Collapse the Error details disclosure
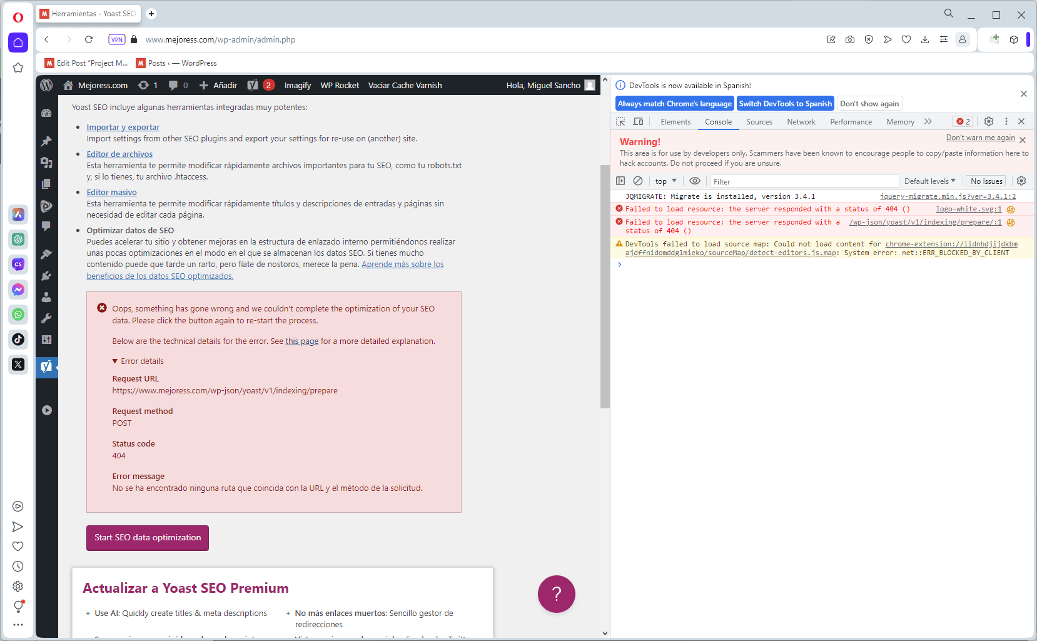This screenshot has height=641, width=1037. point(138,361)
